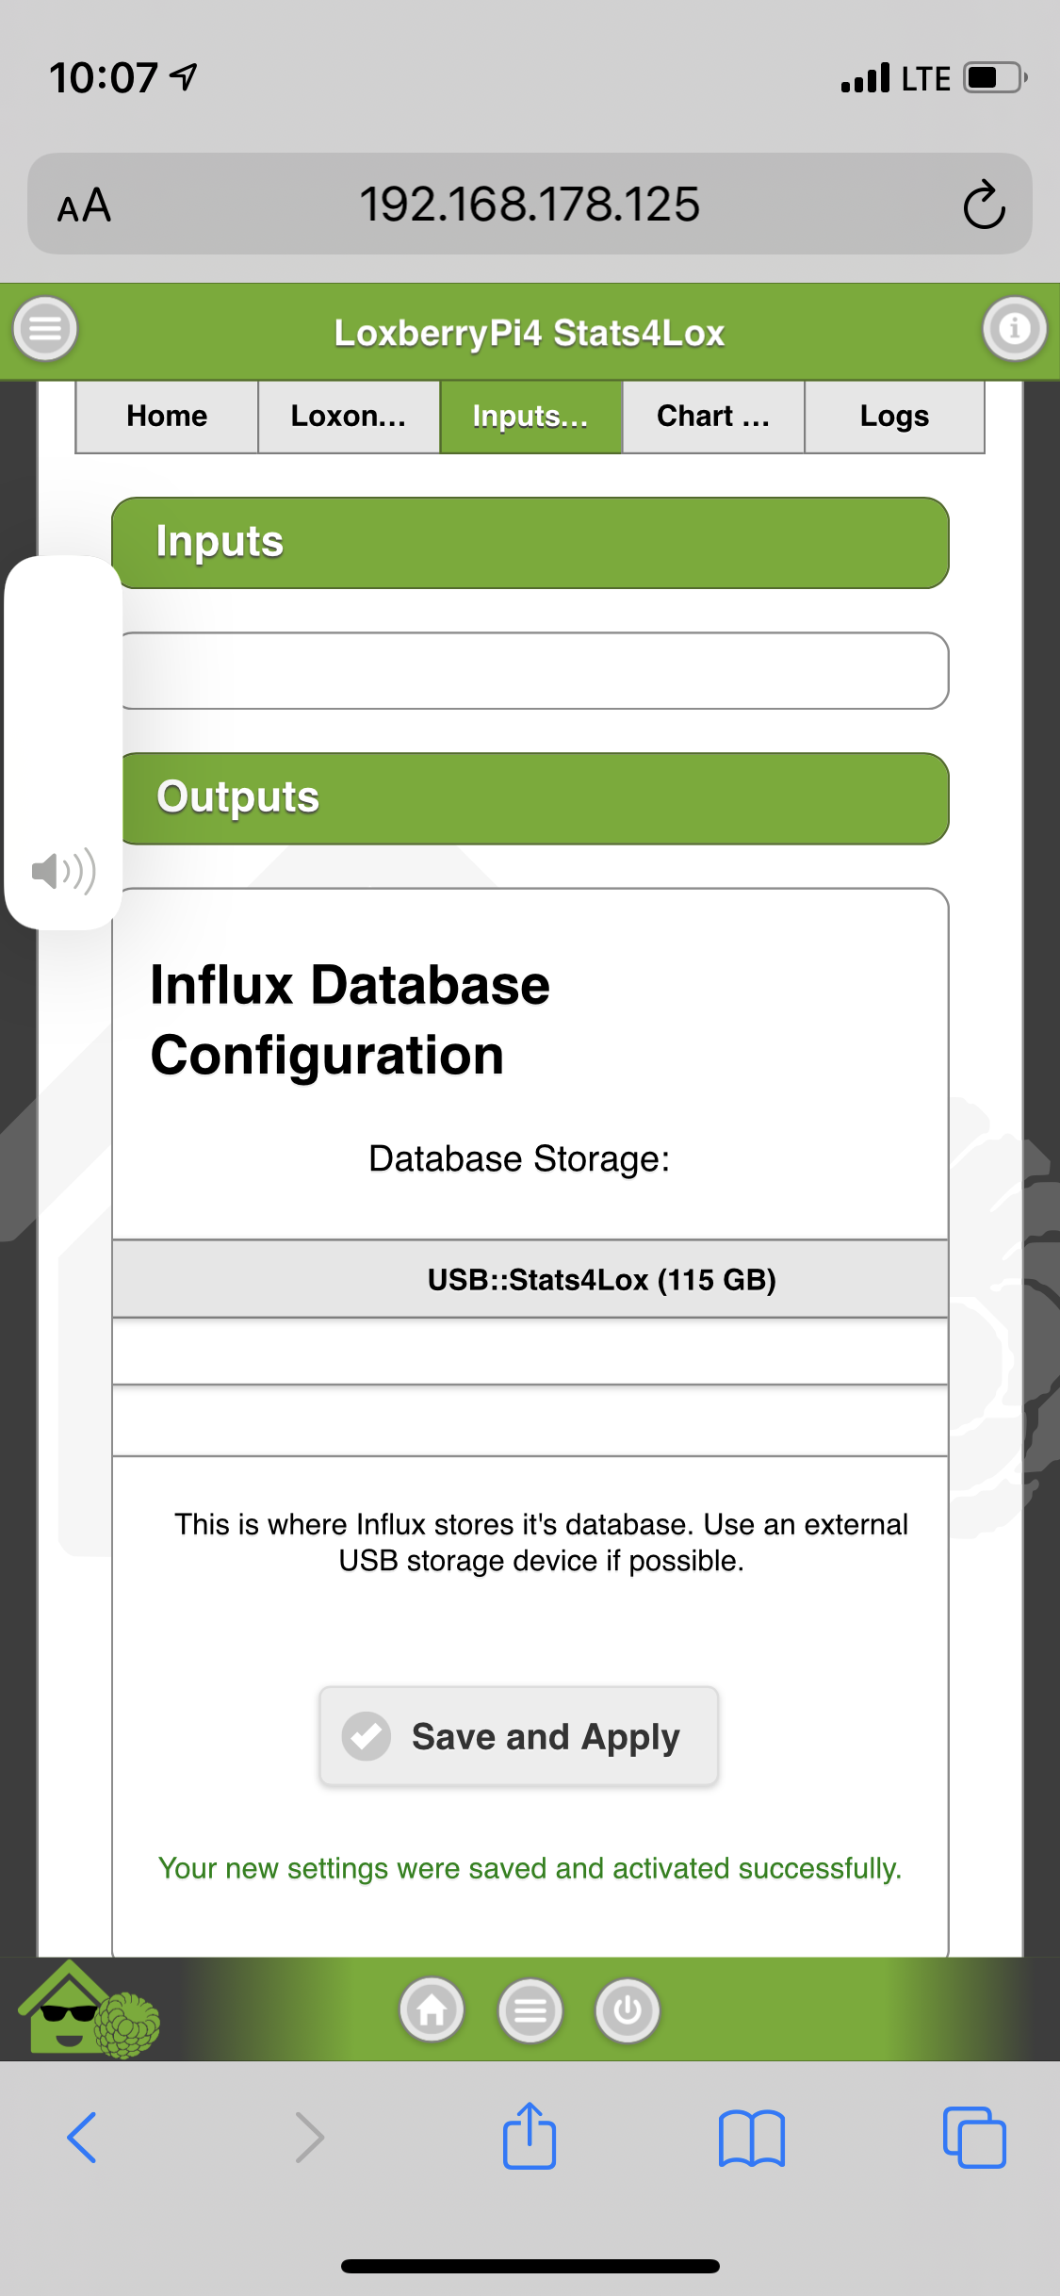Tap the footer menu list button

tap(530, 2010)
